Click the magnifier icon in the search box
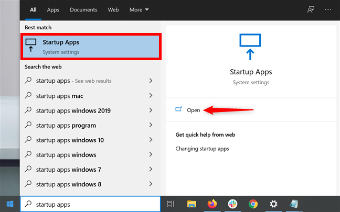Screen dimensions: 340x212 28,204
